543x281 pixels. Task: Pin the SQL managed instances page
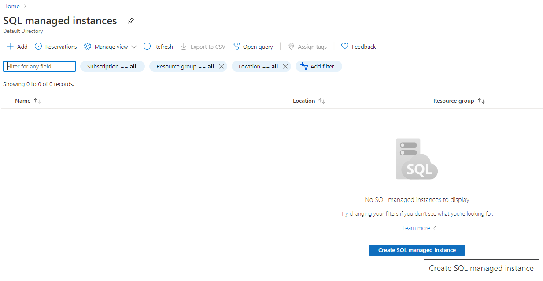[130, 21]
